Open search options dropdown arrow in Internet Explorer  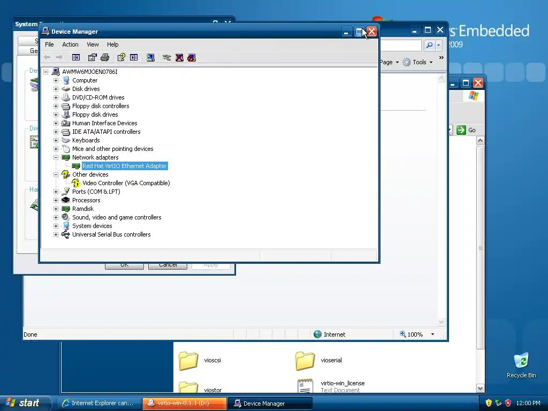(439, 45)
